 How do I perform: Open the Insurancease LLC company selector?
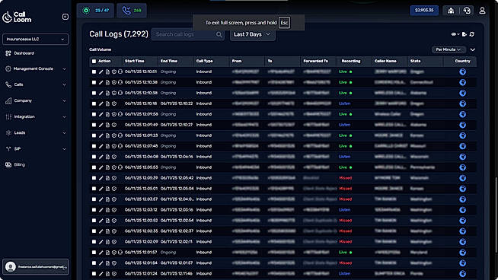(35, 39)
